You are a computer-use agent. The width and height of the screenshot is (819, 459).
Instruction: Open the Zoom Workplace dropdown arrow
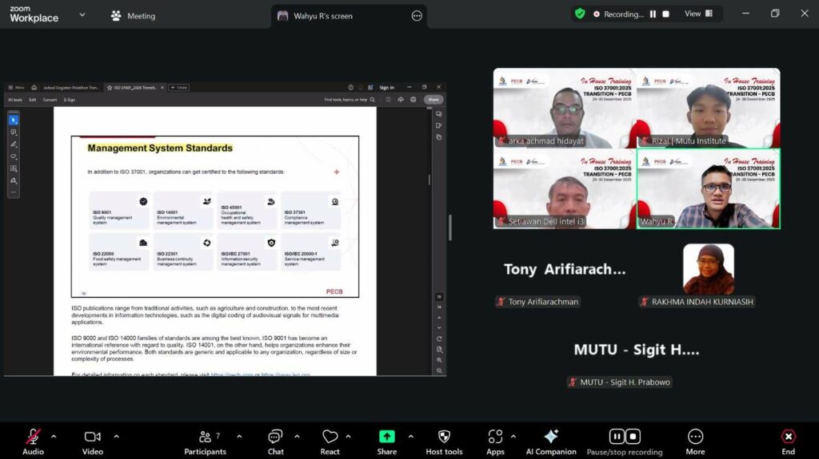pos(82,14)
